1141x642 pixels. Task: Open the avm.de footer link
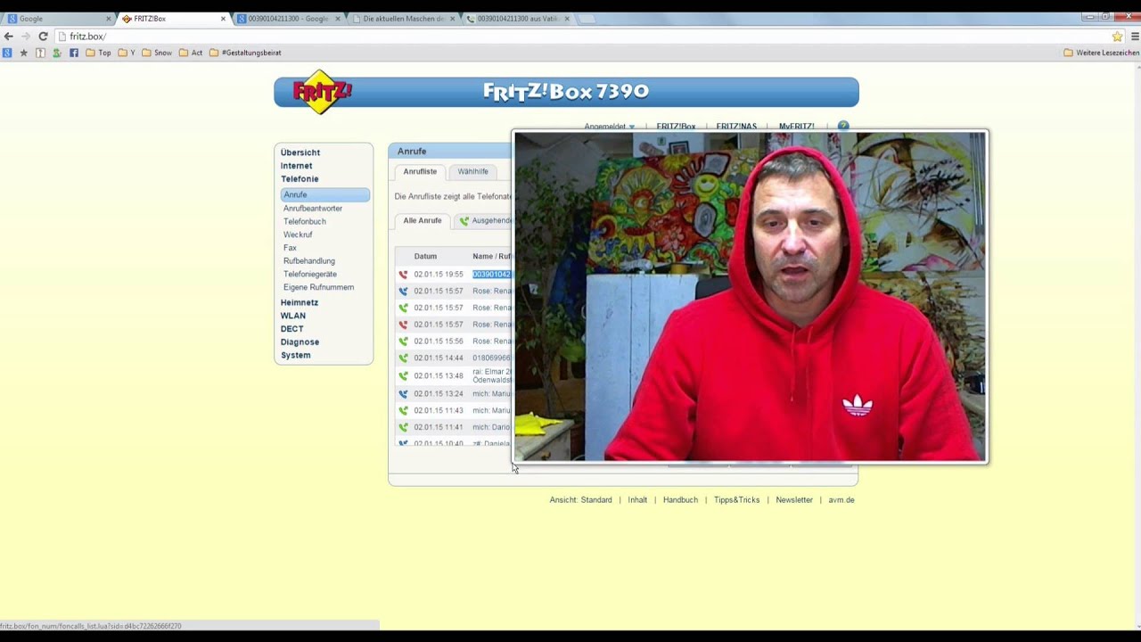(x=841, y=500)
